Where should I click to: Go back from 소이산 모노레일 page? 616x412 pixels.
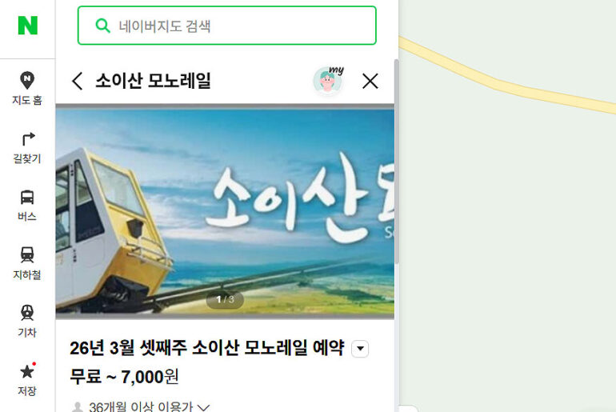pyautogui.click(x=78, y=81)
